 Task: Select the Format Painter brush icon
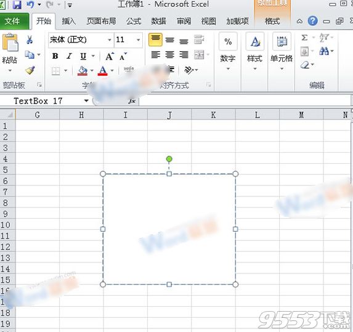click(30, 70)
